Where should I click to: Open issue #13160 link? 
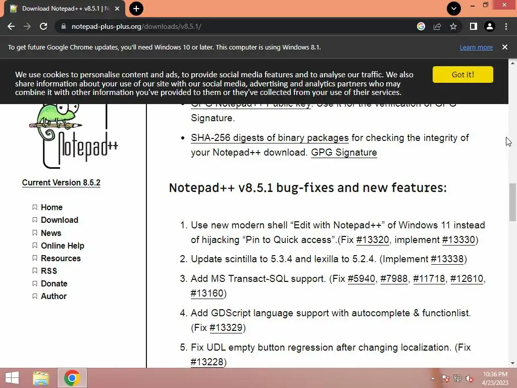coord(207,294)
